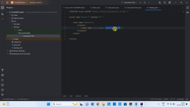
Task: Open the Code With Me icon
Action: coord(160,2)
